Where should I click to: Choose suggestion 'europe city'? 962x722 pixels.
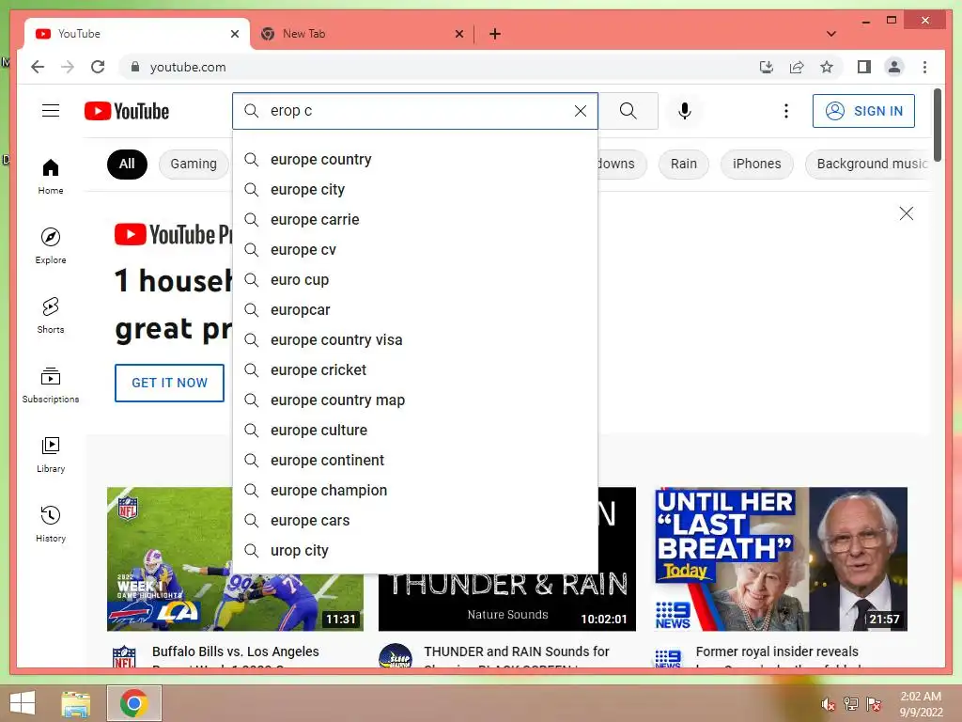415,190
